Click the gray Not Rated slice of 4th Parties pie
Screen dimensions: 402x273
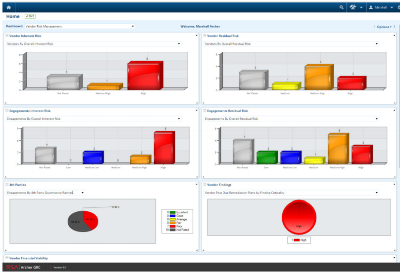pyautogui.click(x=76, y=222)
